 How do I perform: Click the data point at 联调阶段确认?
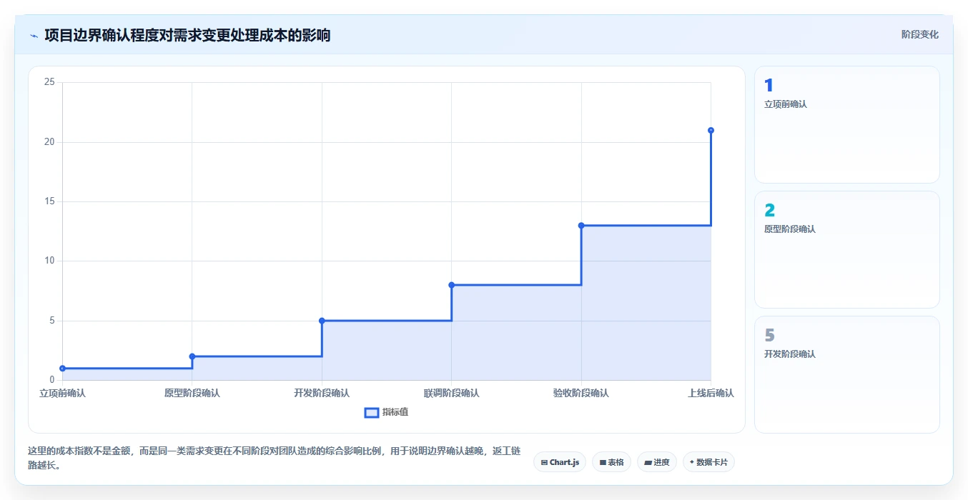tap(452, 285)
